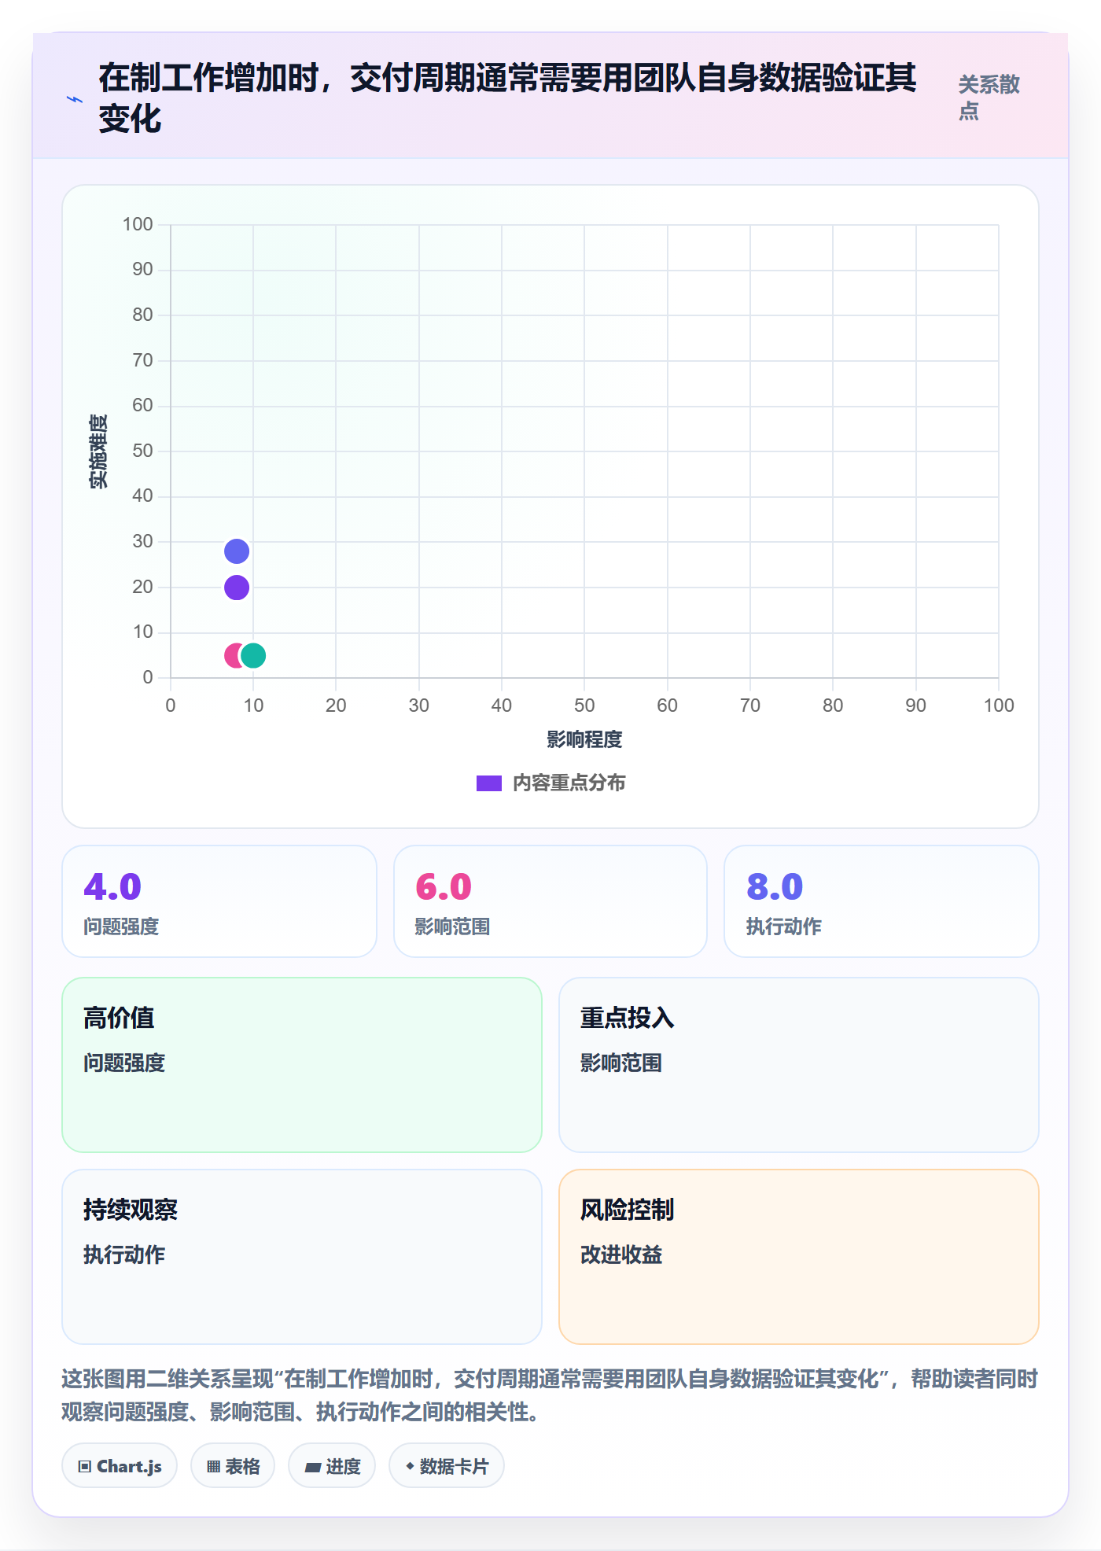The width and height of the screenshot is (1101, 1551).
Task: Click 影响范围 text inside 重点投入 card
Action: click(621, 1063)
